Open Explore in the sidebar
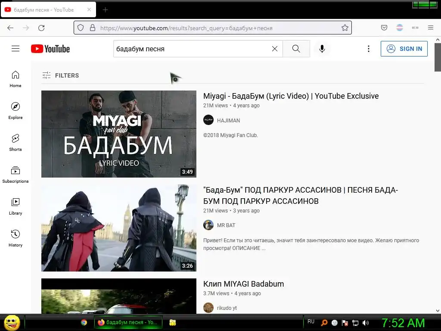This screenshot has width=441, height=331. [x=16, y=111]
